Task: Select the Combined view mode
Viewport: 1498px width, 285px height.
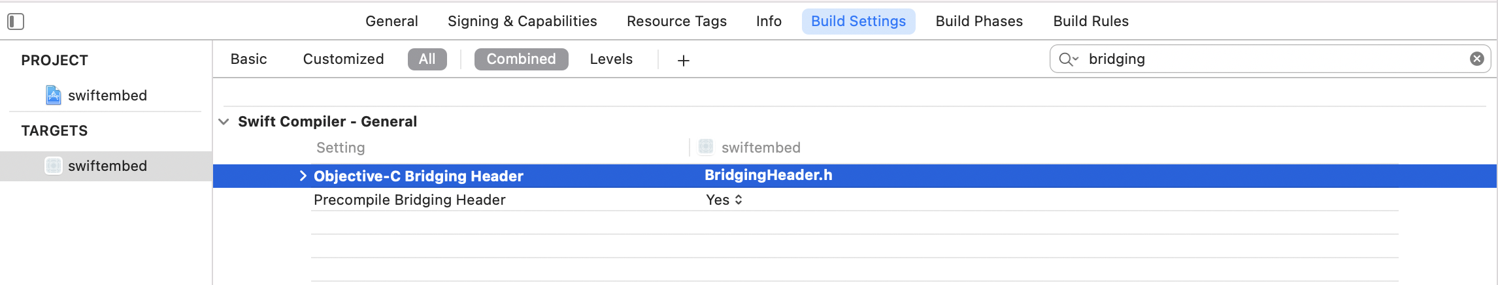Action: (521, 59)
